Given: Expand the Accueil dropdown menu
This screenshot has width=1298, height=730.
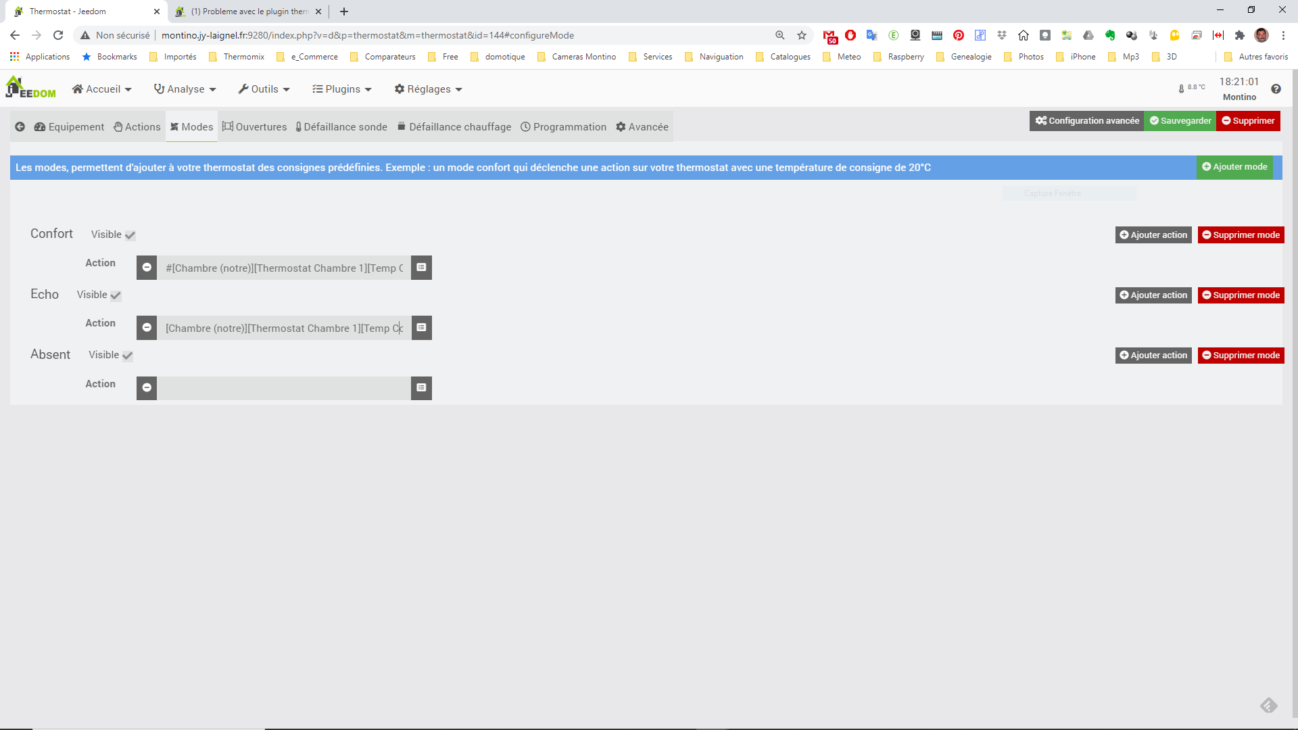Looking at the screenshot, I should coord(102,89).
